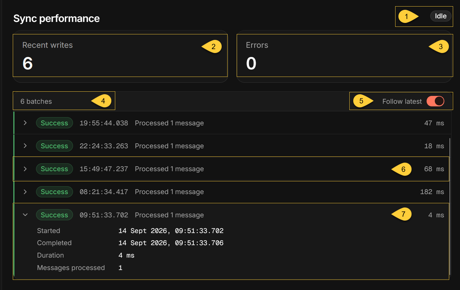Click the Idle status badge

(x=441, y=16)
